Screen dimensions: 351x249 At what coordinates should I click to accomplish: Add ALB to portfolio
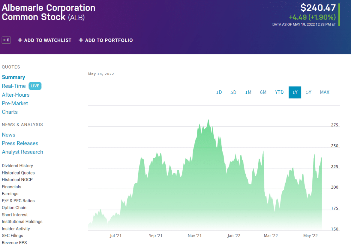click(106, 40)
